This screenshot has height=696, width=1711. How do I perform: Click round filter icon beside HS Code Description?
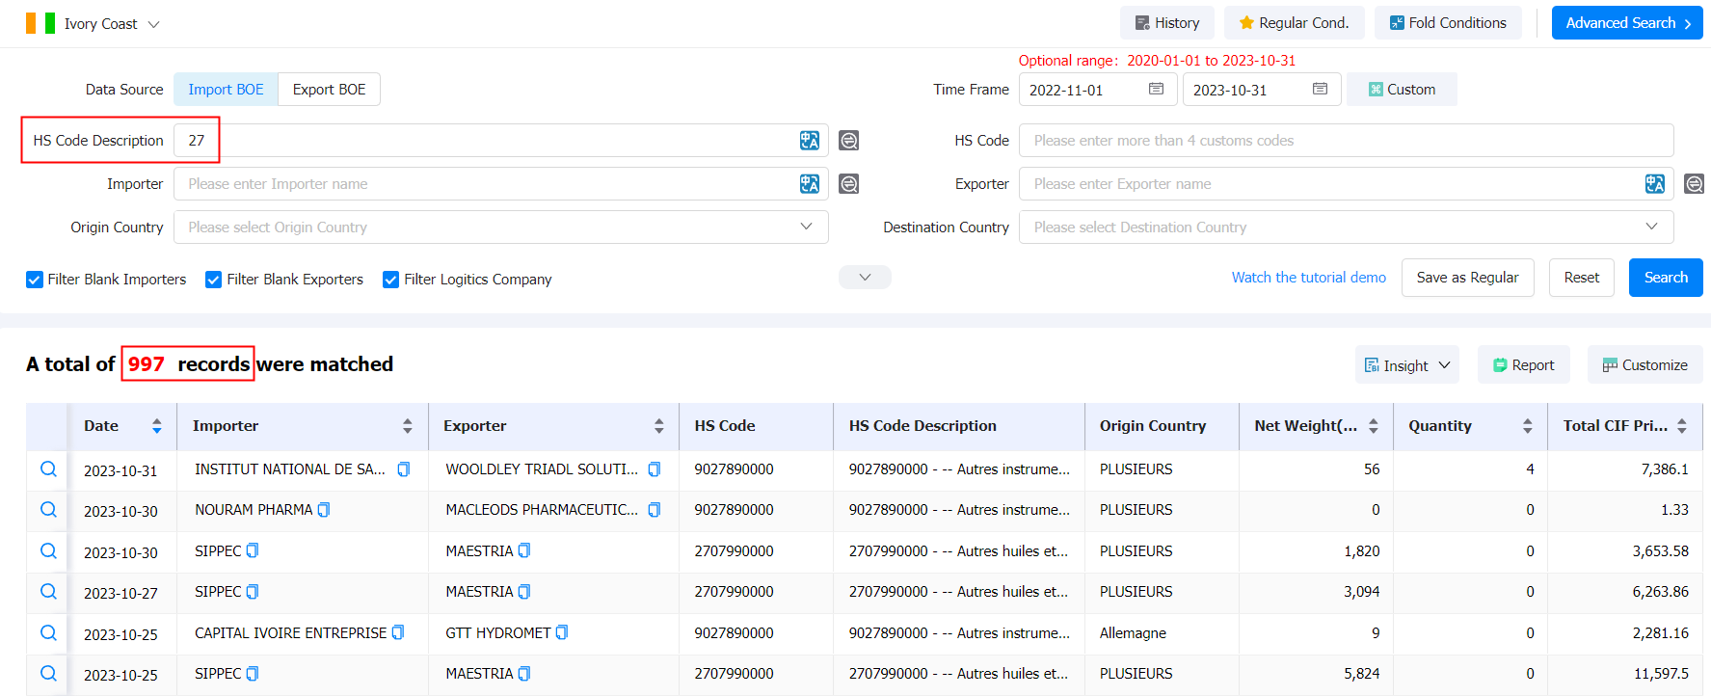click(x=848, y=141)
